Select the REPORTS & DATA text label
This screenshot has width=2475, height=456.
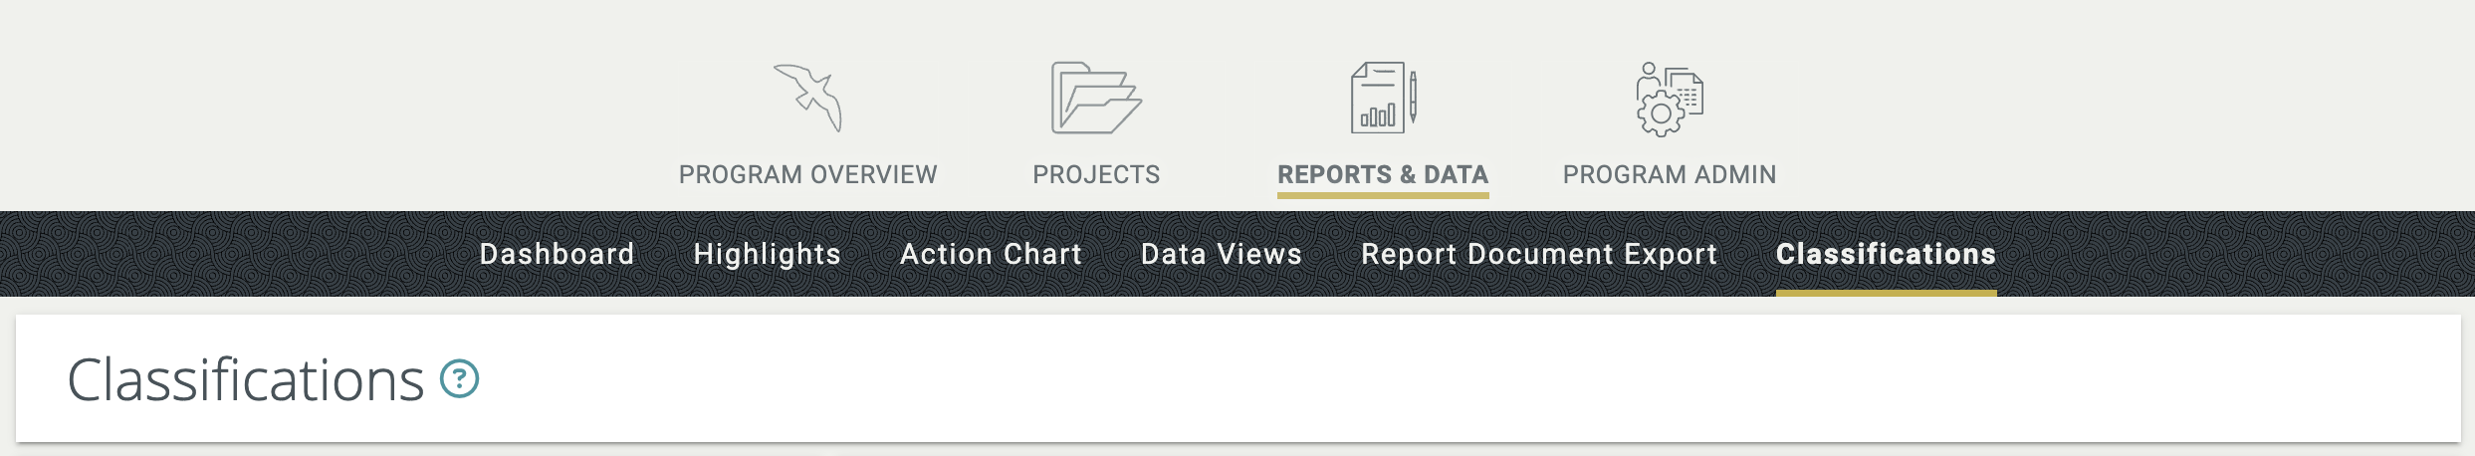click(1383, 175)
